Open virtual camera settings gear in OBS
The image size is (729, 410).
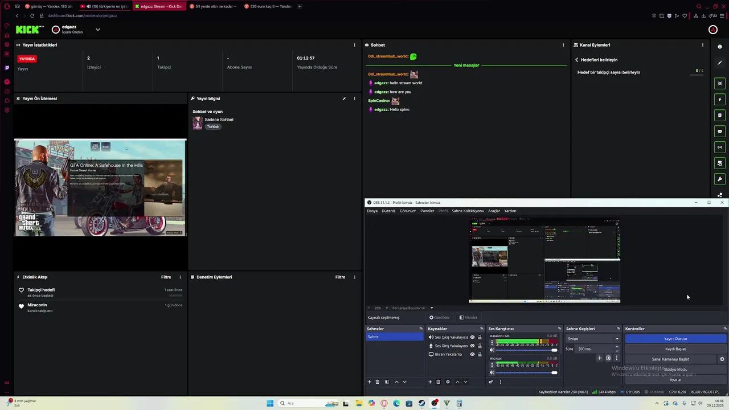point(722,359)
